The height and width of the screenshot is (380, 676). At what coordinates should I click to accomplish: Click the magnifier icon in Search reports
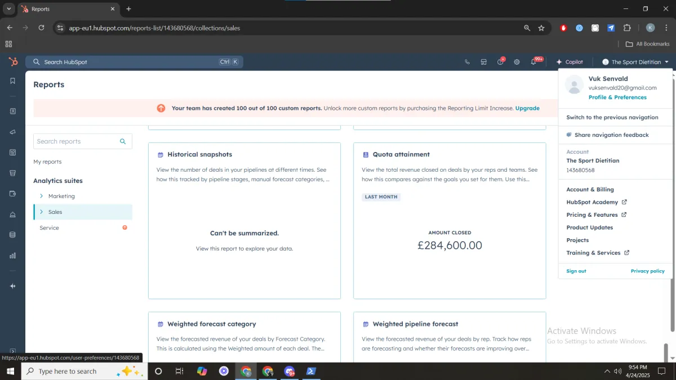(123, 141)
